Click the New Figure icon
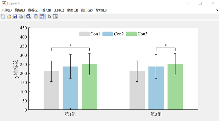The image size is (219, 121). coord(3,16)
